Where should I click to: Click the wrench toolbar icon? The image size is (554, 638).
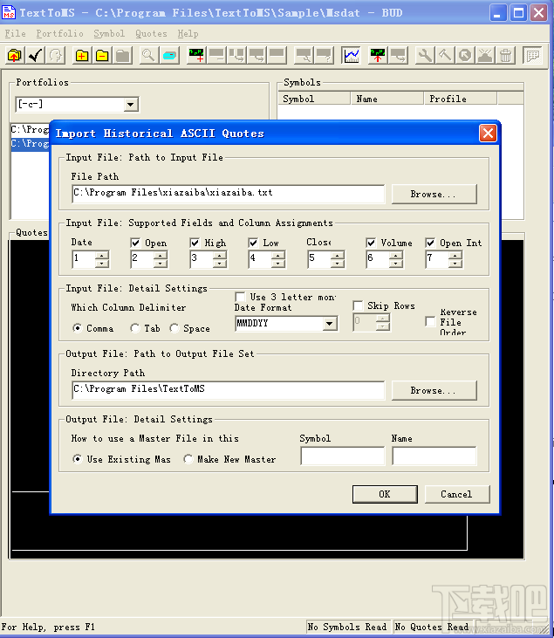424,55
